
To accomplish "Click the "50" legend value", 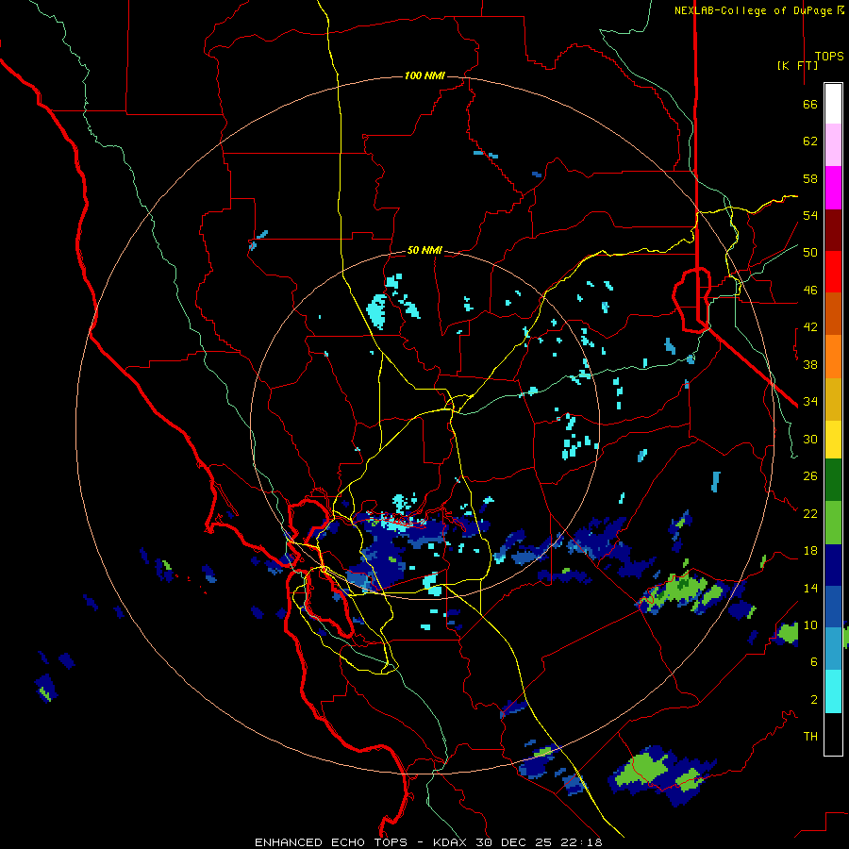I will tap(810, 253).
